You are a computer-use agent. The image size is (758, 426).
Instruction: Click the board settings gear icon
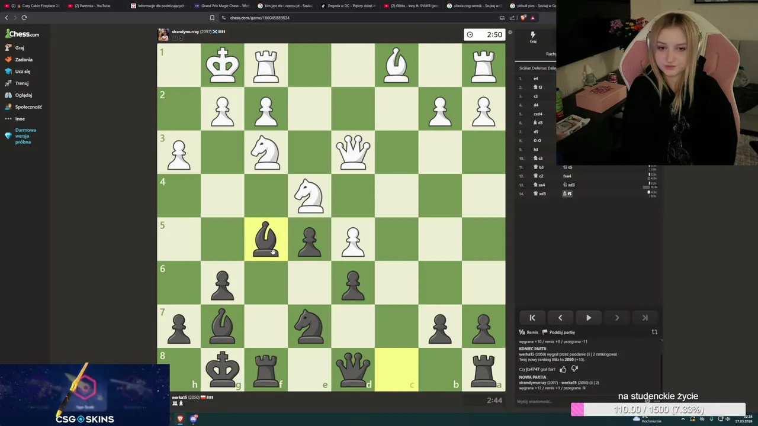[510, 32]
